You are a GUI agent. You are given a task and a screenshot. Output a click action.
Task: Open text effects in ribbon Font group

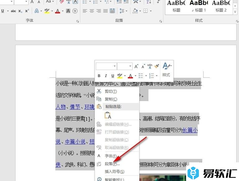click(x=37, y=11)
